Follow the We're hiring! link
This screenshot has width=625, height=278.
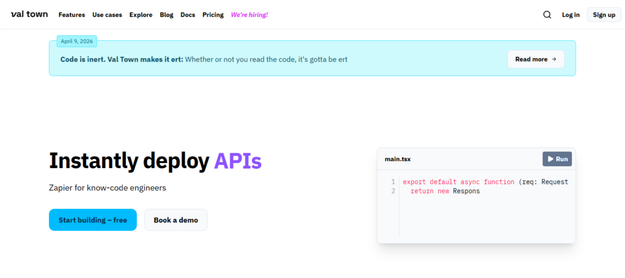249,15
